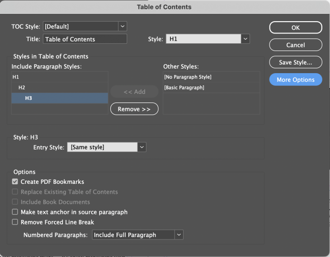Select [No Paragraph Style] in Other Styles
This screenshot has width=330, height=257.
click(x=211, y=77)
